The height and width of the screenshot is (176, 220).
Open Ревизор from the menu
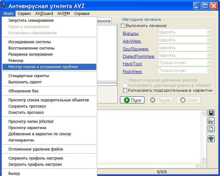pyautogui.click(x=49, y=61)
